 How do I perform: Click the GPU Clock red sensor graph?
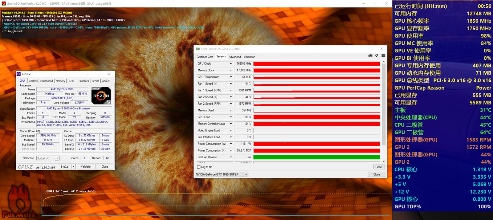click(317, 63)
